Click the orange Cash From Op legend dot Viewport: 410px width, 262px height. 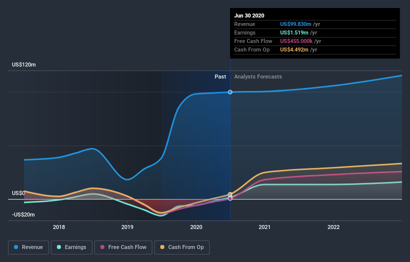[162, 247]
